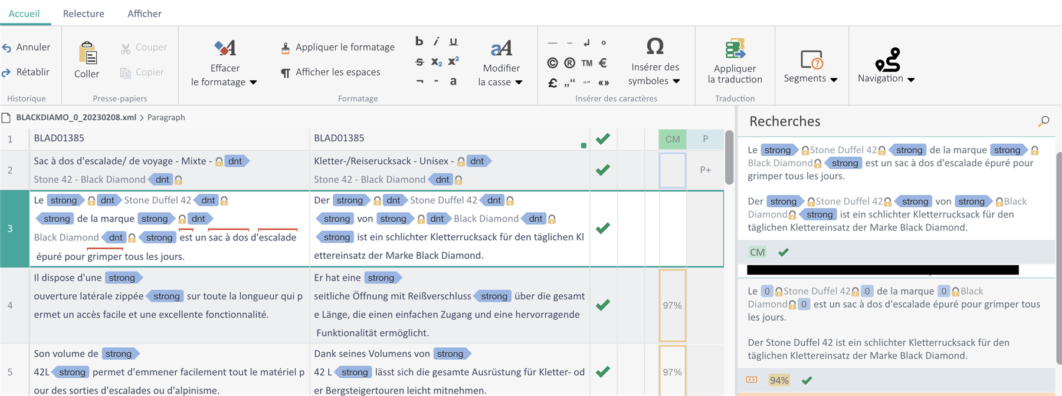Insert the copyright © symbol
This screenshot has width=1062, height=396.
coord(552,62)
